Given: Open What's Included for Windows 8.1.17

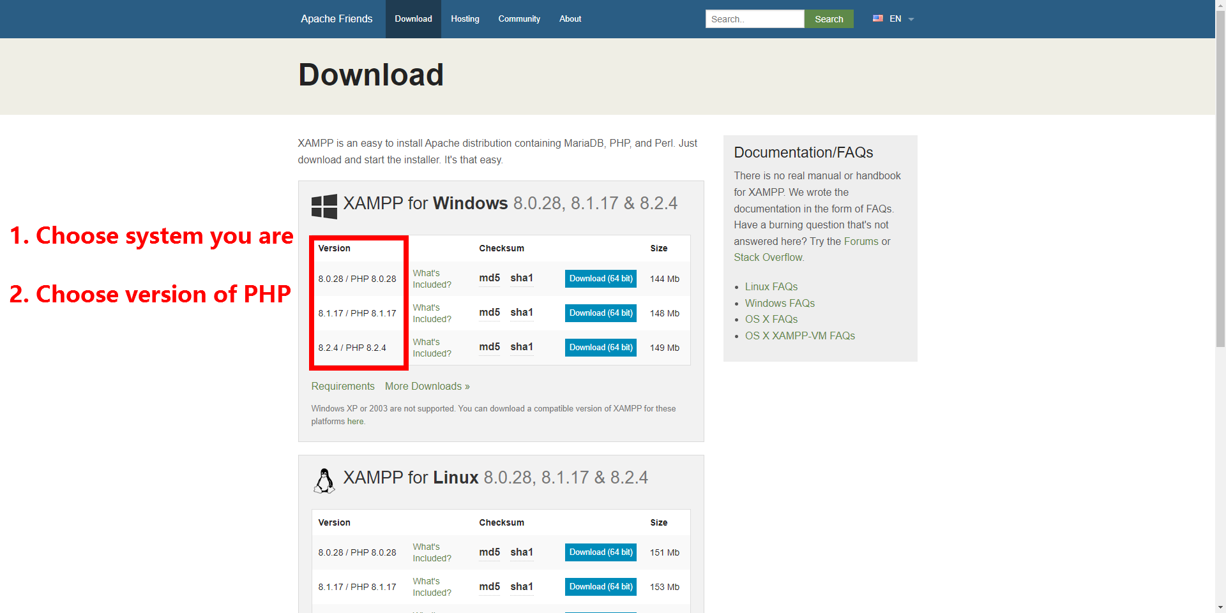Looking at the screenshot, I should tap(432, 313).
